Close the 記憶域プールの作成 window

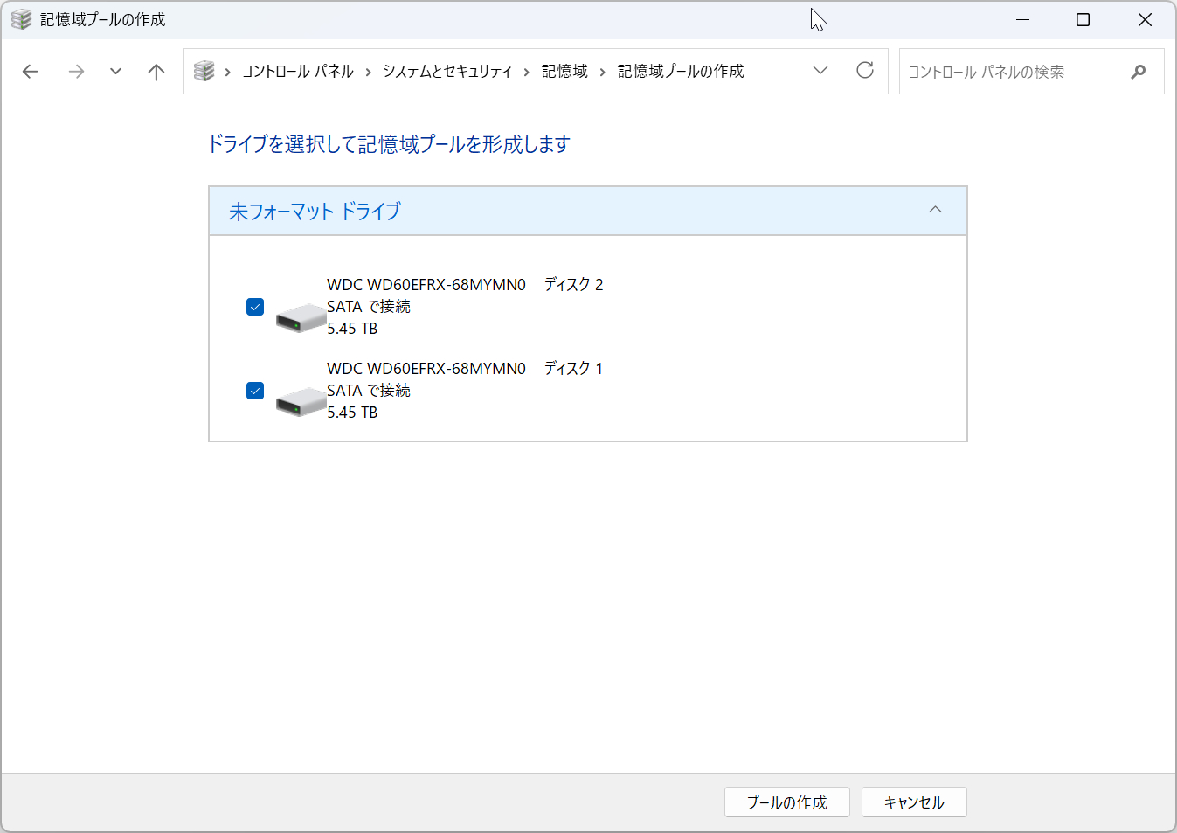pyautogui.click(x=1145, y=19)
